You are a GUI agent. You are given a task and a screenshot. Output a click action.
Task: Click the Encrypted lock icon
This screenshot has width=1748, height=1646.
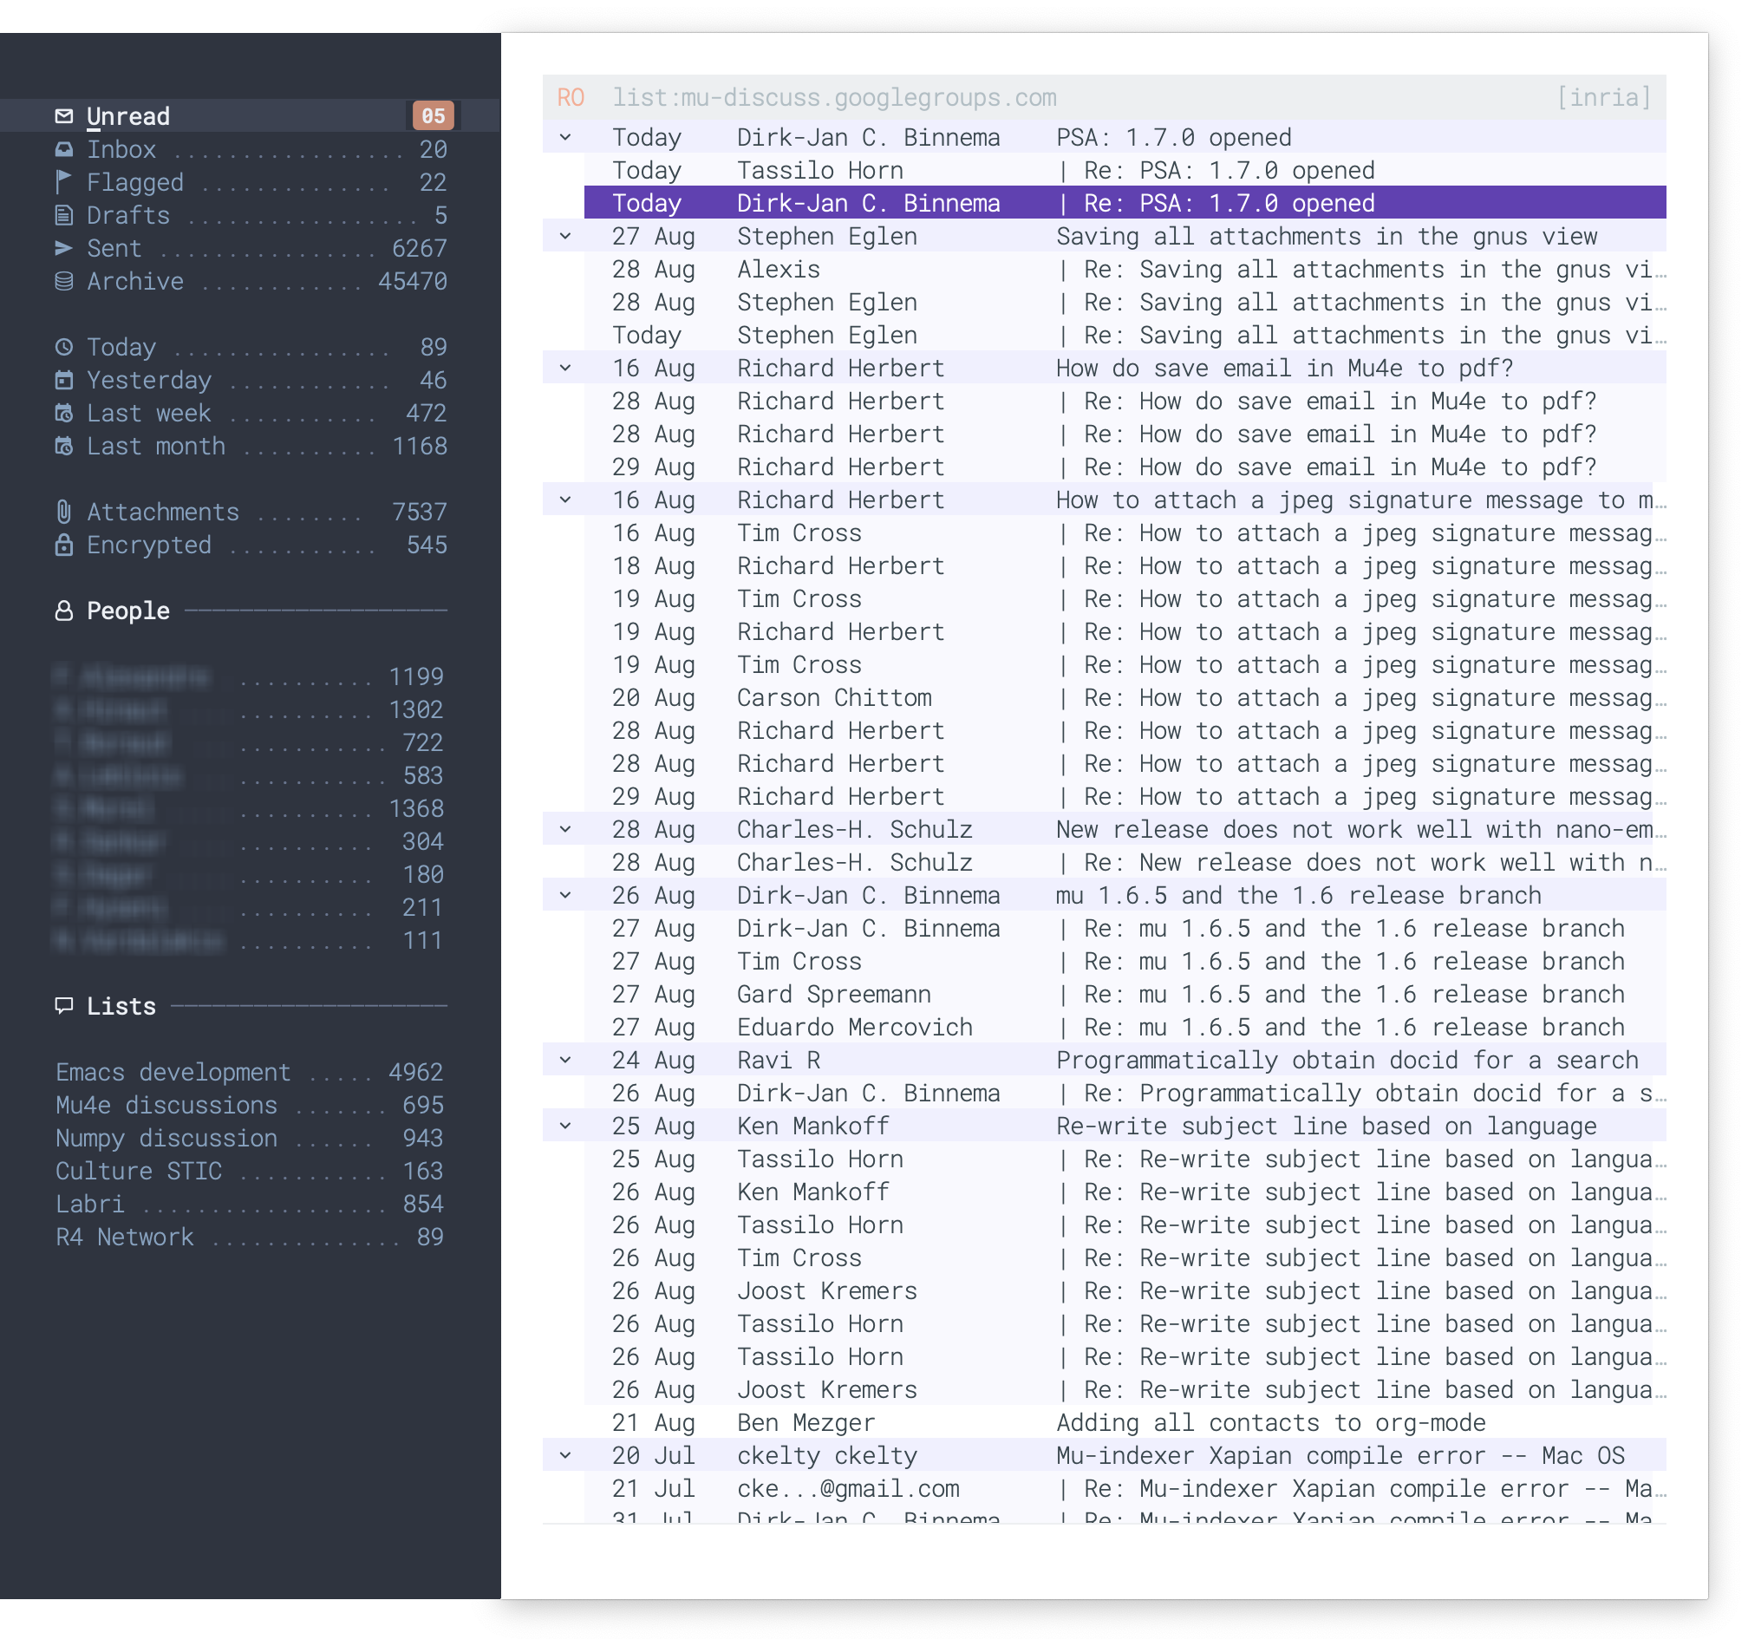63,545
